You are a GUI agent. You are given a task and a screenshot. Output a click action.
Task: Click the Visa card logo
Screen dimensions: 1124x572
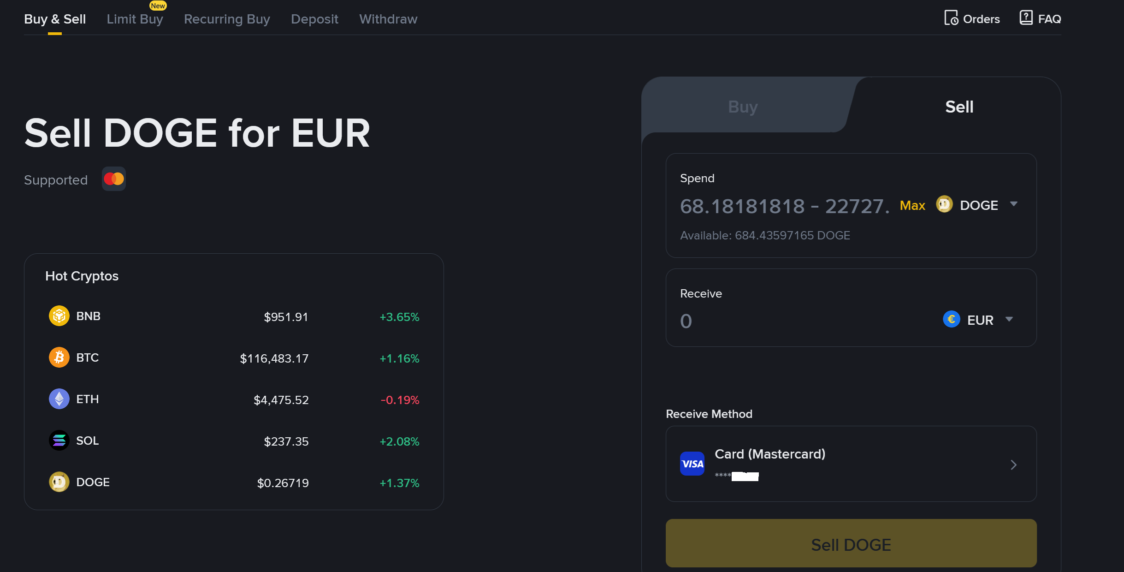(692, 464)
